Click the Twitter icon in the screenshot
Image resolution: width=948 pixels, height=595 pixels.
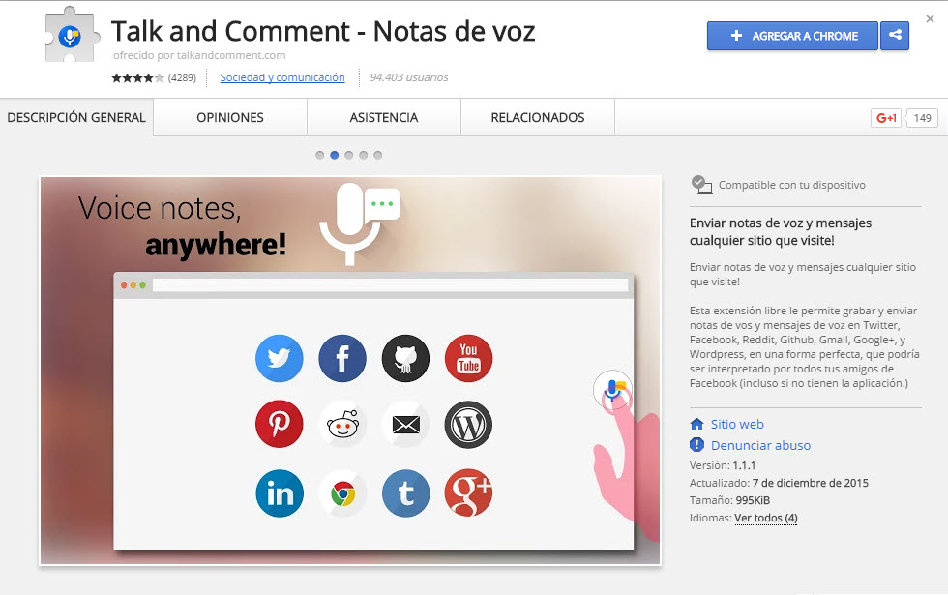280,358
